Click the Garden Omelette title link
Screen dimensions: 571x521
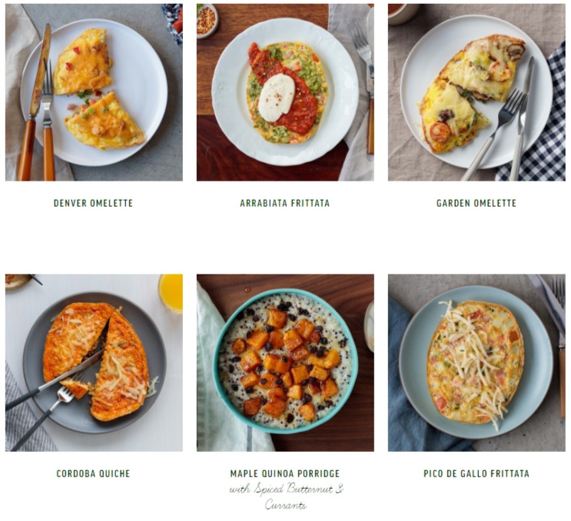tap(476, 203)
